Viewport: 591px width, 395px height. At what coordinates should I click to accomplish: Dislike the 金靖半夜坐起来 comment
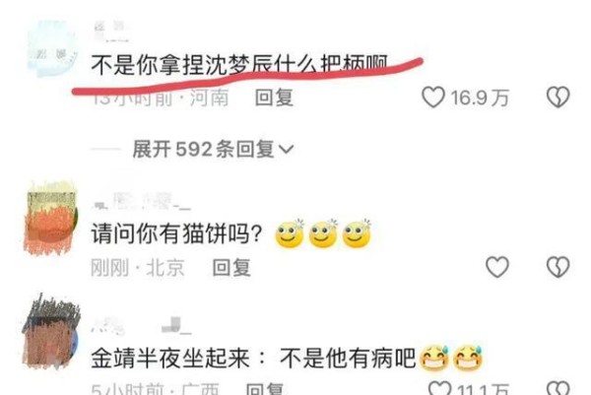click(x=558, y=388)
